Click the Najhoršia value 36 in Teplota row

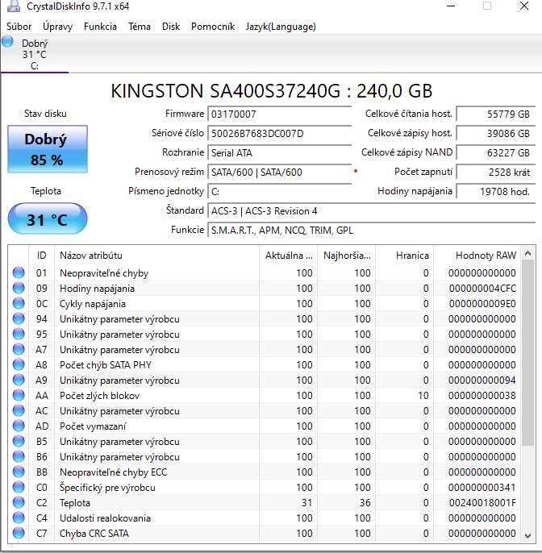point(365,503)
